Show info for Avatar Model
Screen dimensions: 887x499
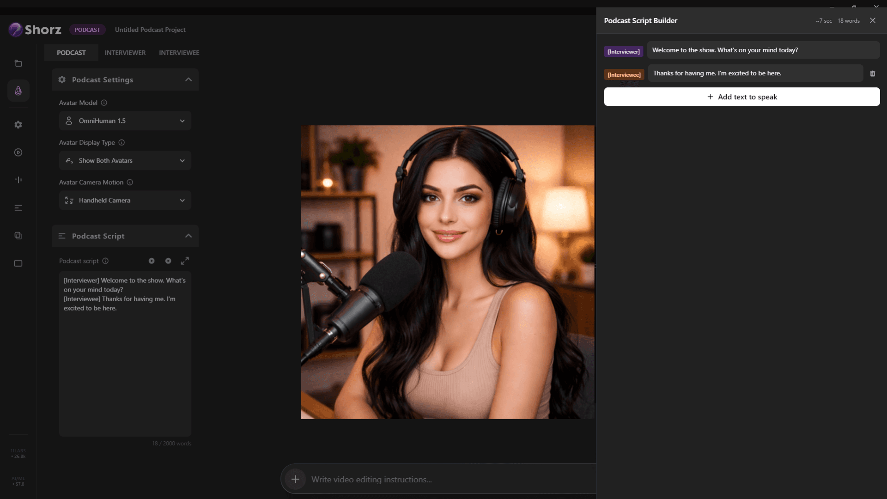(x=104, y=103)
